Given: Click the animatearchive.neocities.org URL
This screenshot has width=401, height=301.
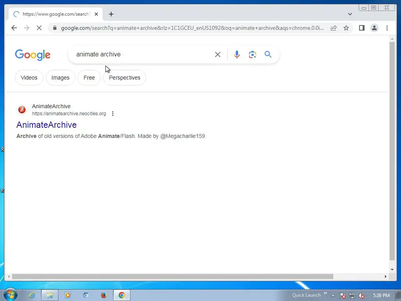Looking at the screenshot, I should tap(69, 114).
